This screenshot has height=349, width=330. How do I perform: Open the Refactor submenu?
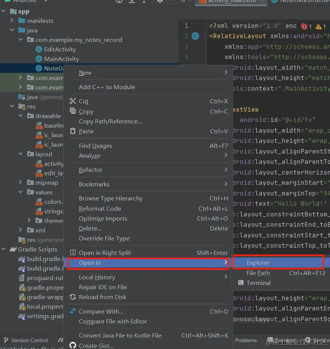[x=148, y=170]
